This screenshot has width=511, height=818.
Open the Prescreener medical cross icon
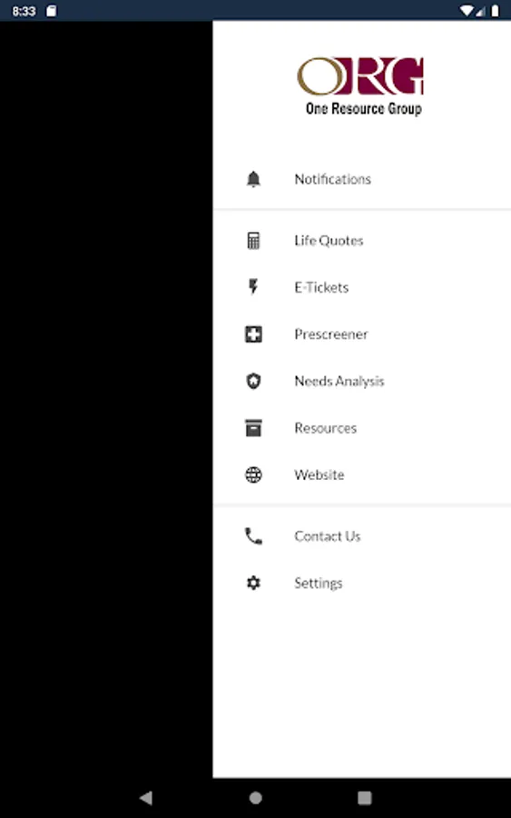[253, 334]
